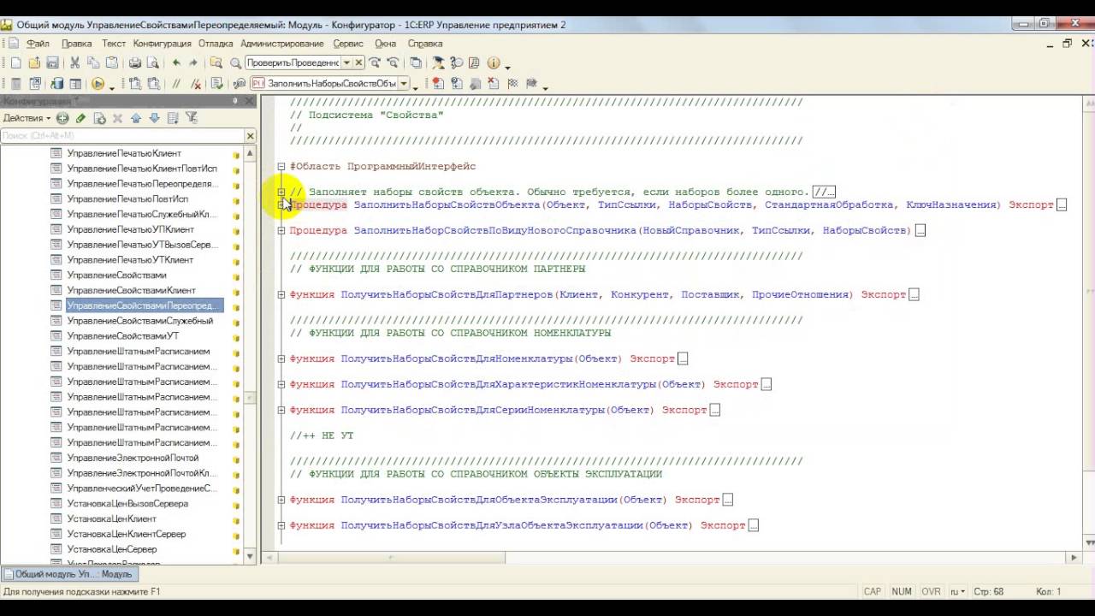
Task: Move item up with blue arrow
Action: pyautogui.click(x=136, y=118)
